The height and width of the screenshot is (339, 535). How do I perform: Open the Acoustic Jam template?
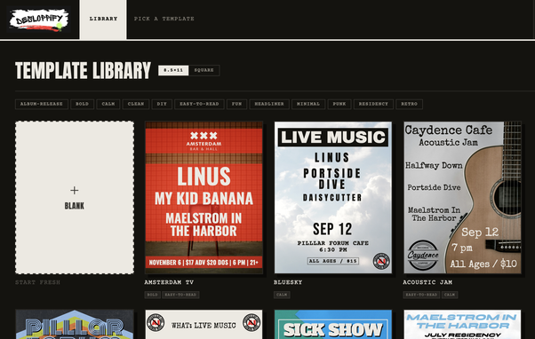click(462, 197)
